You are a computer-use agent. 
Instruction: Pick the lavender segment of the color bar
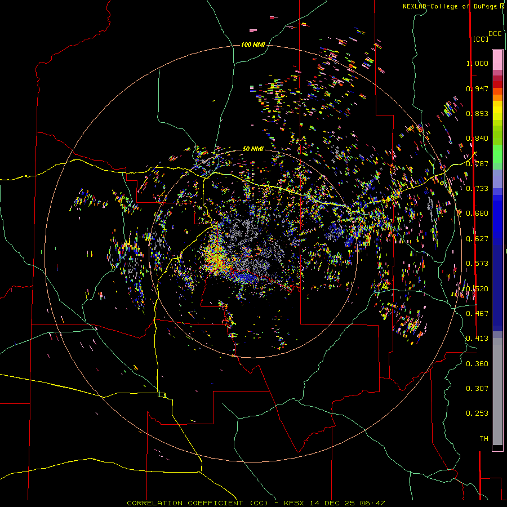pyautogui.click(x=497, y=179)
